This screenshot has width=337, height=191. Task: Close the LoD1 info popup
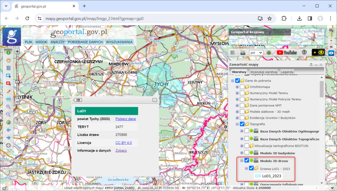coord(155,100)
